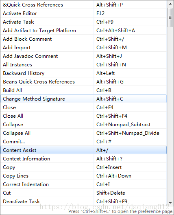Click the Ctrl+# shortcut cell
The width and height of the screenshot is (174, 215).
coord(130,142)
